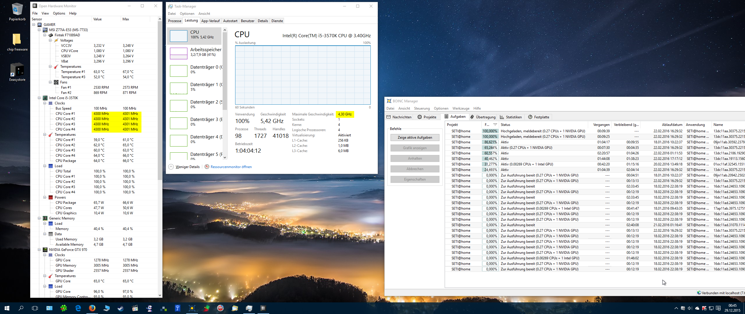Image resolution: width=745 pixels, height=314 pixels.
Task: Open the BOINC Projekte tab
Action: [427, 117]
